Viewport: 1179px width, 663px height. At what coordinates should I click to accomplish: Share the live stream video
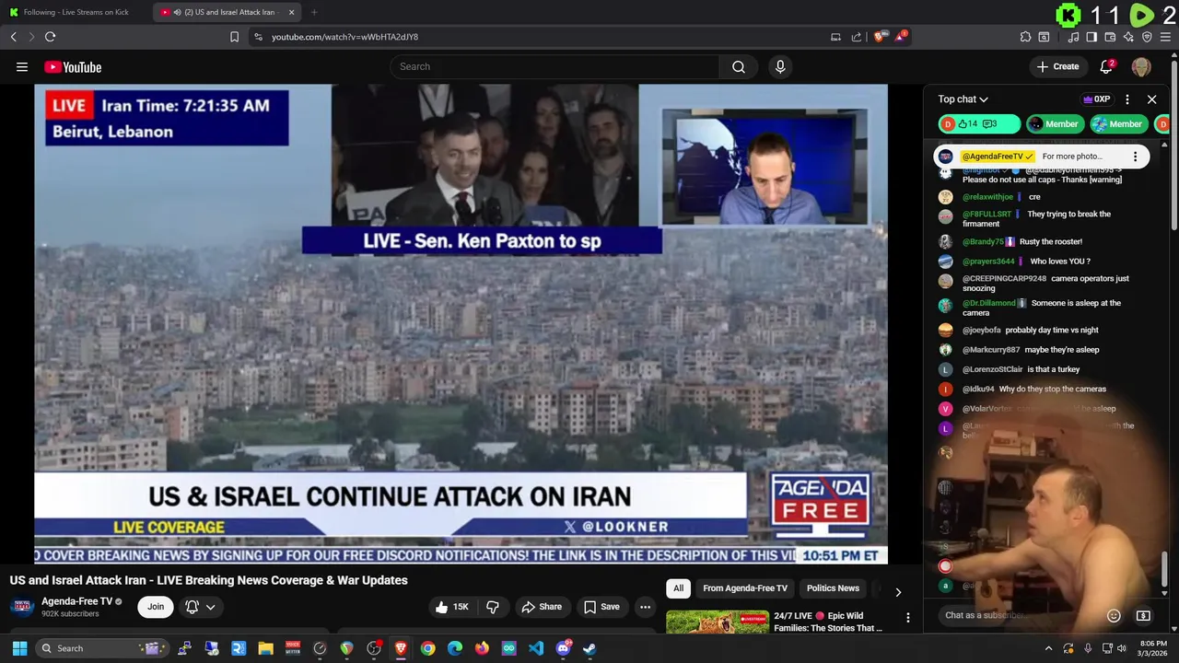pyautogui.click(x=542, y=607)
